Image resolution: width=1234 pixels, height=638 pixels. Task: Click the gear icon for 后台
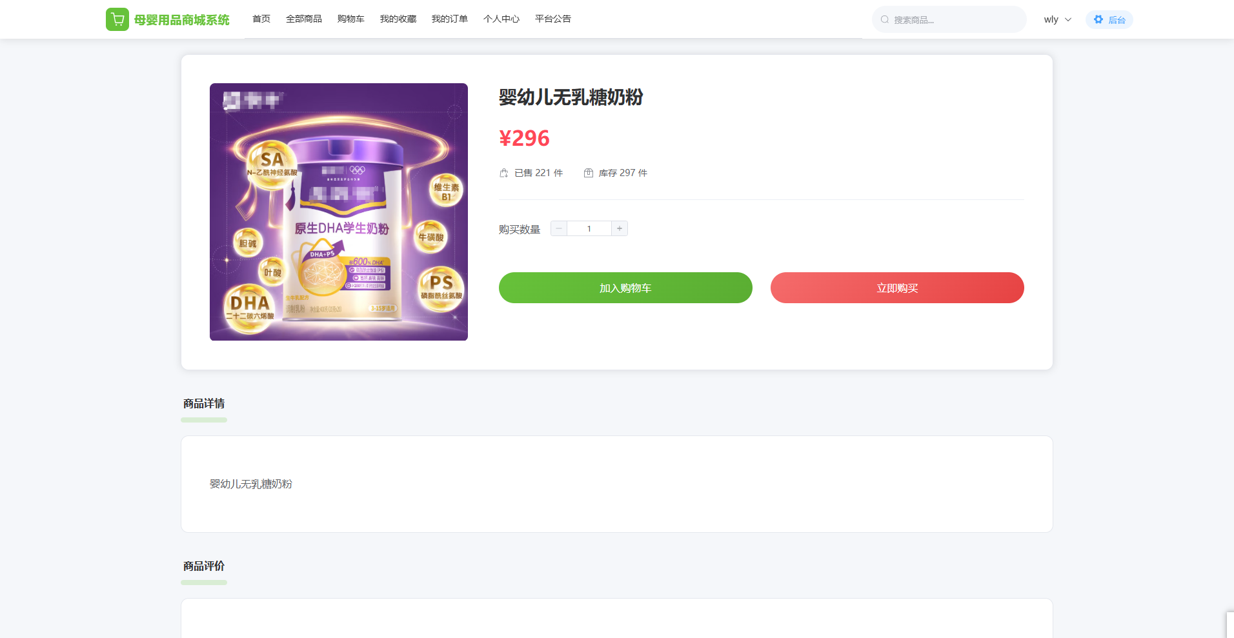(1098, 19)
